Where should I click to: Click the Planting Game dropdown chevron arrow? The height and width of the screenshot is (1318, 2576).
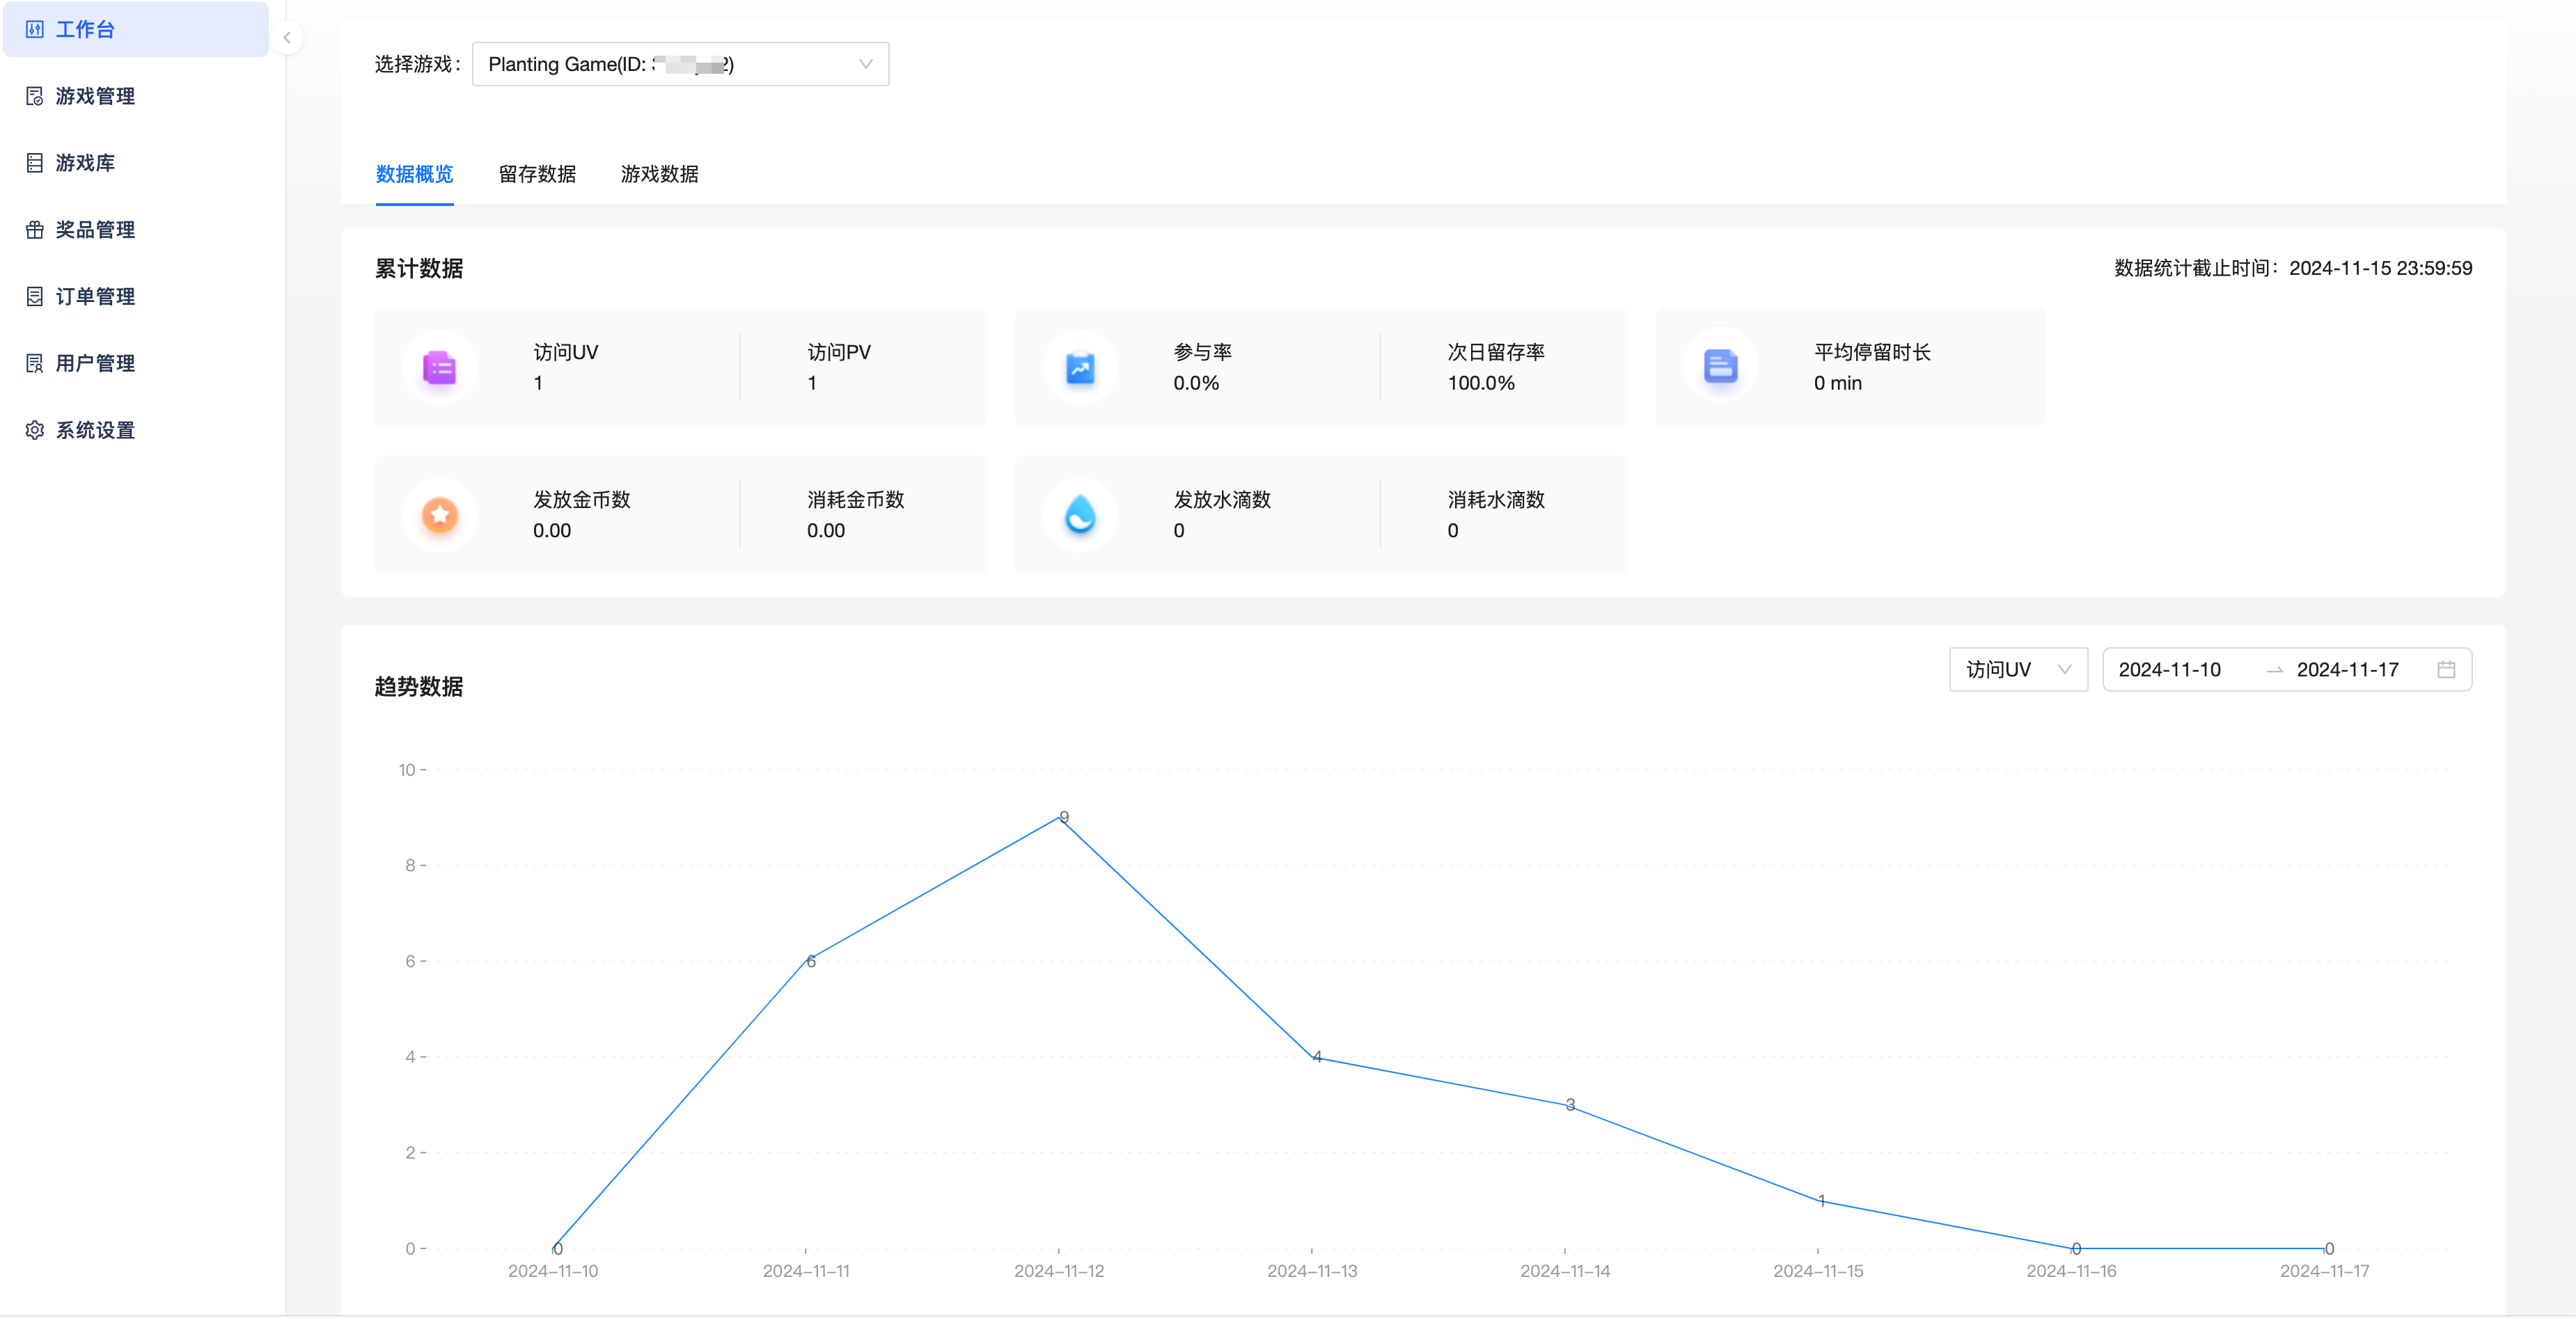[865, 64]
